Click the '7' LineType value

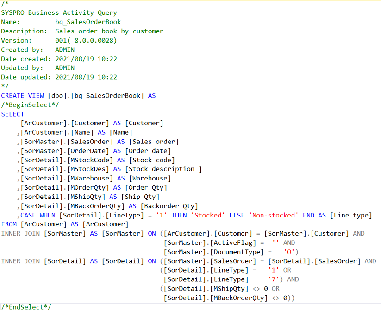point(274,279)
